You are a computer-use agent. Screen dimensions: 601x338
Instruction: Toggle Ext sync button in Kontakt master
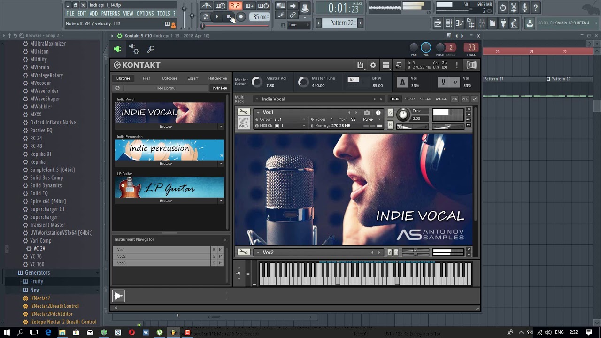pyautogui.click(x=353, y=79)
